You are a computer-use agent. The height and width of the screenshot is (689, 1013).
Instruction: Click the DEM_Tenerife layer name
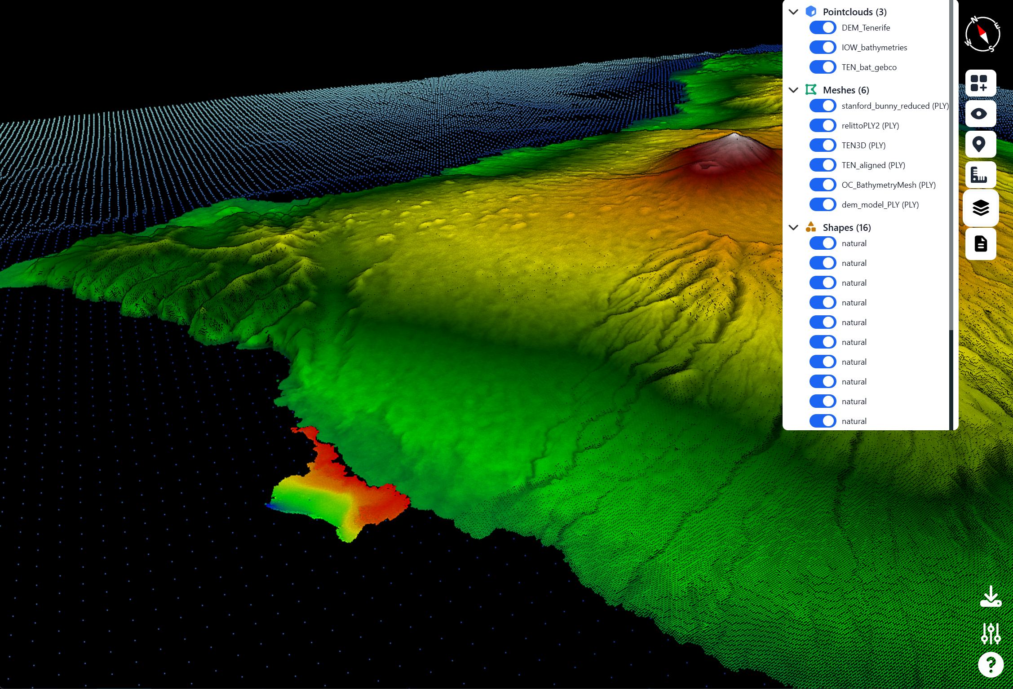coord(866,28)
